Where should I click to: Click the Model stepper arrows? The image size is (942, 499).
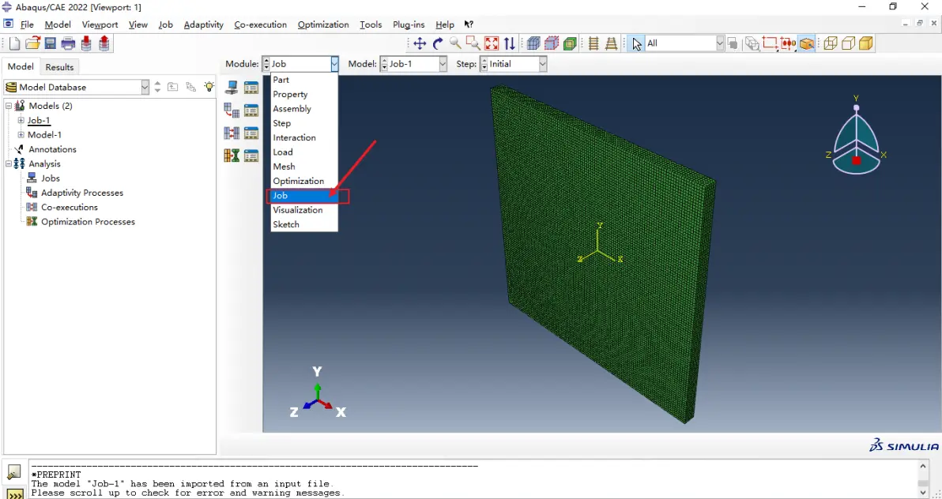[x=385, y=64]
